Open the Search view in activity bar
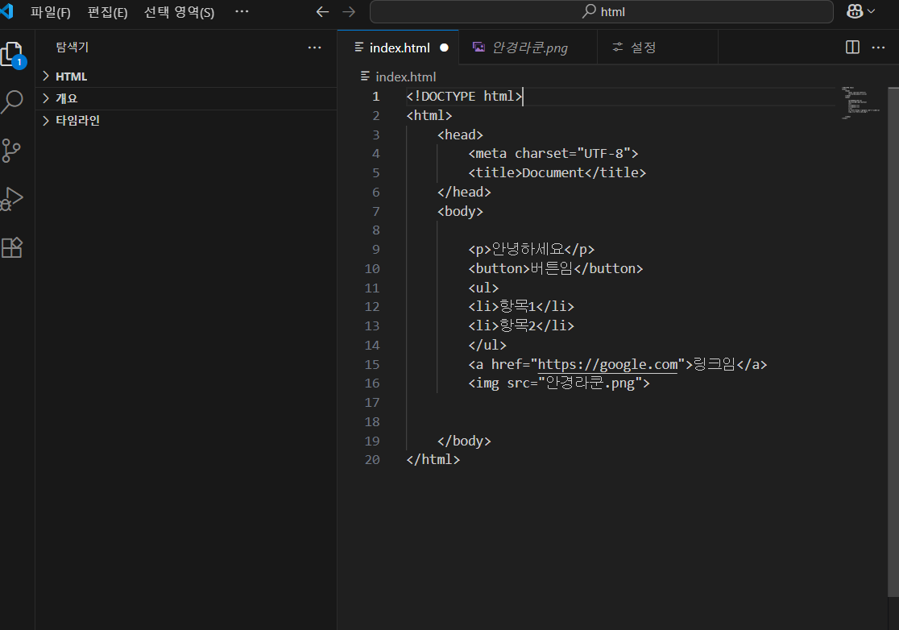899x630 pixels. click(12, 102)
